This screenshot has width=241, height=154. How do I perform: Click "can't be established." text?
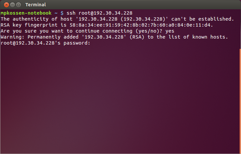(203, 19)
